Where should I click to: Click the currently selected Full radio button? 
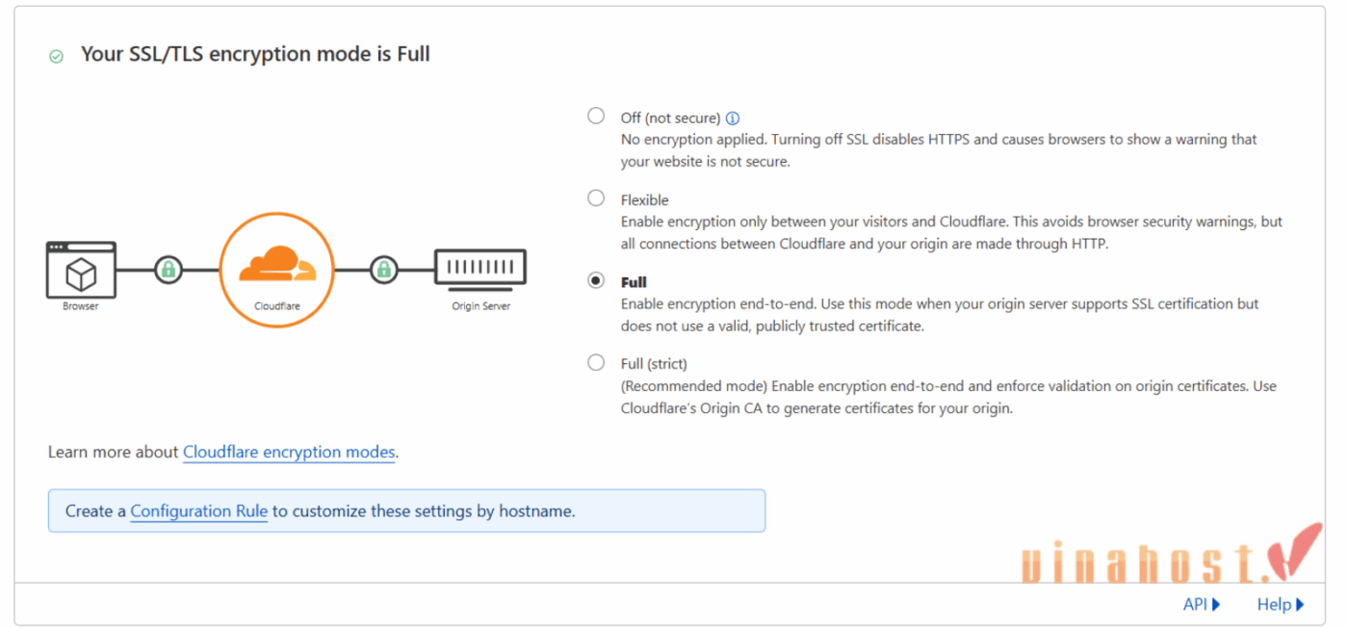[x=596, y=279]
